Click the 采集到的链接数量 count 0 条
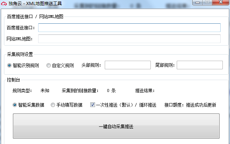 click(x=111, y=91)
